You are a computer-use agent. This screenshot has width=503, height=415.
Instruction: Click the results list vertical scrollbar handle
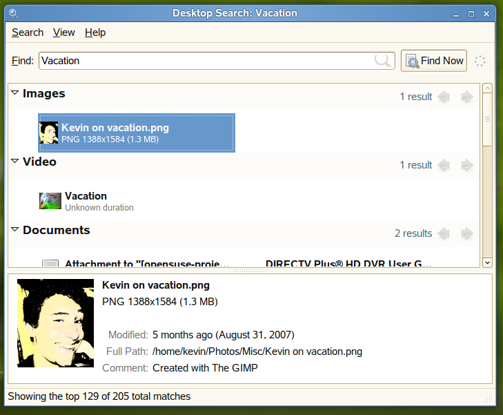point(487,117)
